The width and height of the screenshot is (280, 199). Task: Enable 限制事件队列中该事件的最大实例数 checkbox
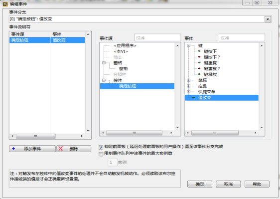click(101, 154)
